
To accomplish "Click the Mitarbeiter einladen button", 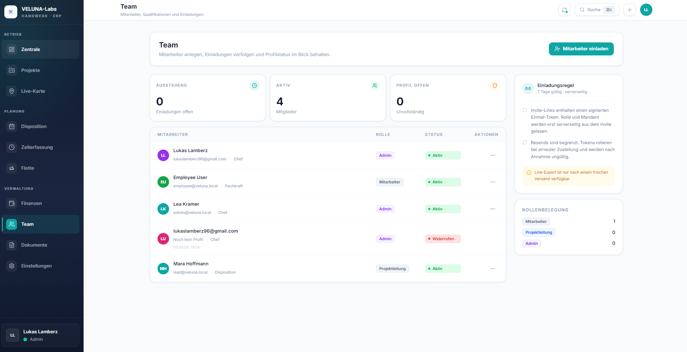I will [581, 49].
